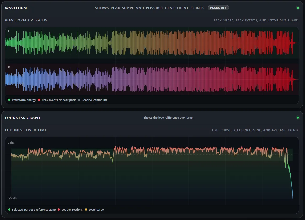Screen dimensions: 305x220
Task: Click the WAVEFORM panel title
Action: coord(16,8)
